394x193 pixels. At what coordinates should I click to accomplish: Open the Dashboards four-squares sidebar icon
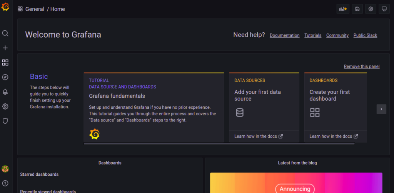[x=5, y=62]
